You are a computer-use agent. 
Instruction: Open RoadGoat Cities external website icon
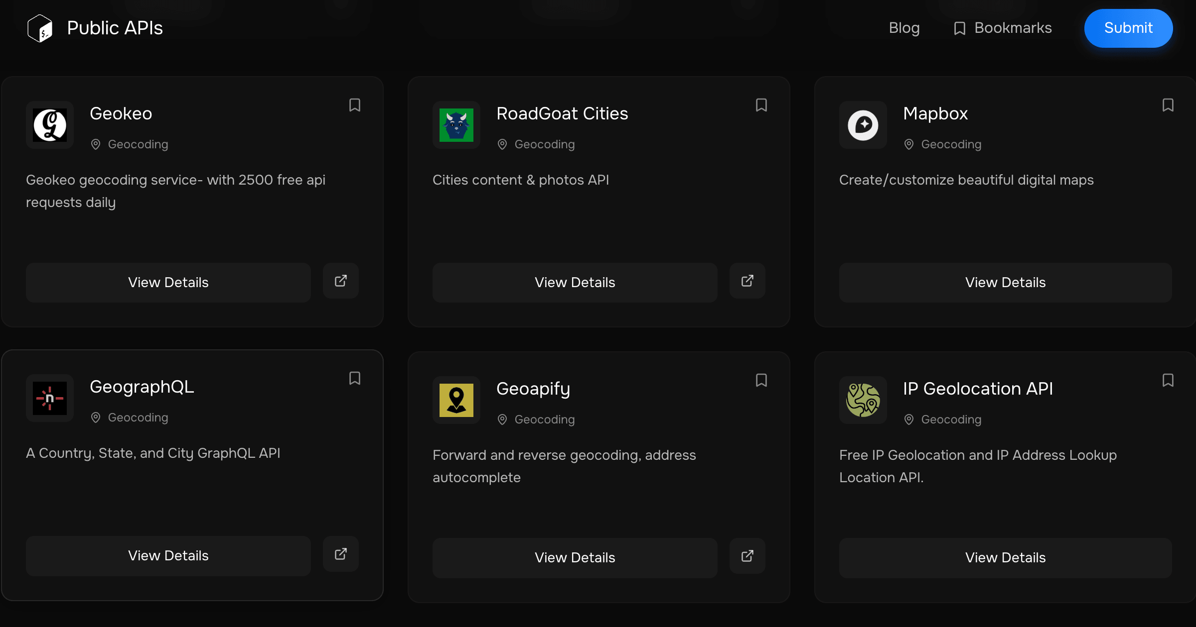click(747, 281)
